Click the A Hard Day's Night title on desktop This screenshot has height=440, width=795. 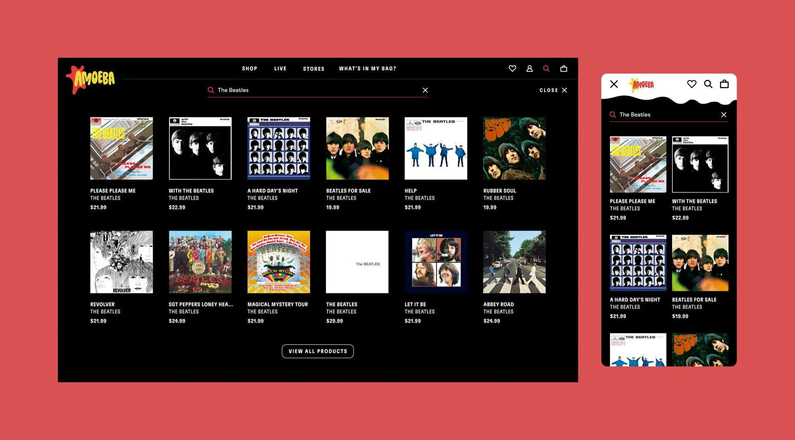272,191
